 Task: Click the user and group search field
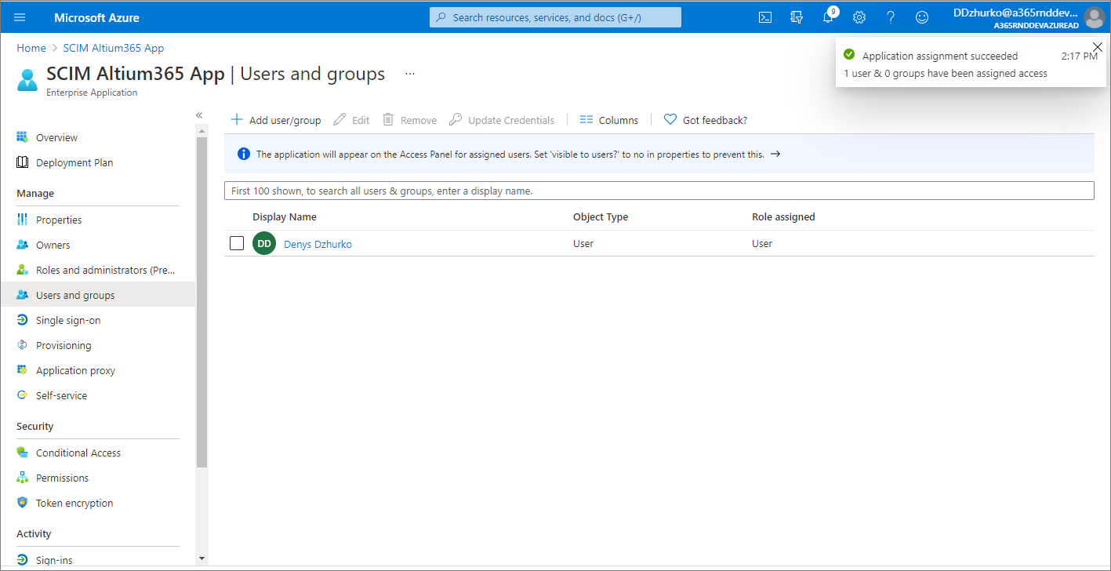[659, 191]
